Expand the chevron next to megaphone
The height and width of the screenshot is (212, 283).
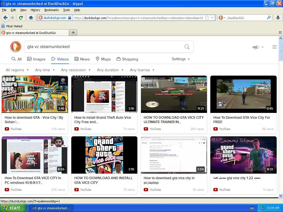[263, 47]
